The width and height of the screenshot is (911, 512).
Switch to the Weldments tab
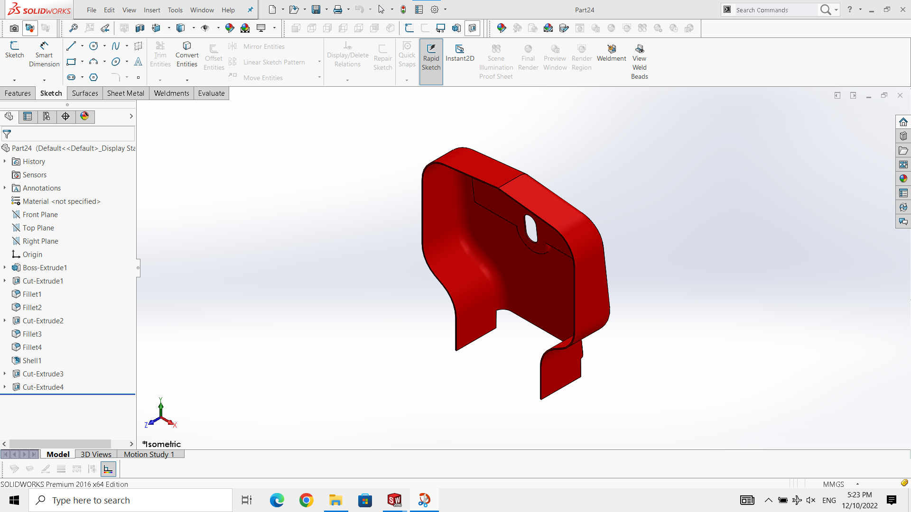(171, 93)
